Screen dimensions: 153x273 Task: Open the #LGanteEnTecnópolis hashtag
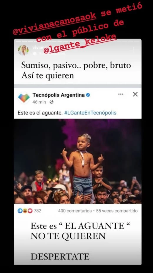(90, 113)
